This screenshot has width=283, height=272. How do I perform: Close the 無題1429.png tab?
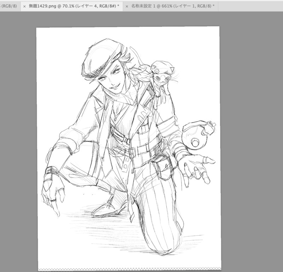pos(24,6)
